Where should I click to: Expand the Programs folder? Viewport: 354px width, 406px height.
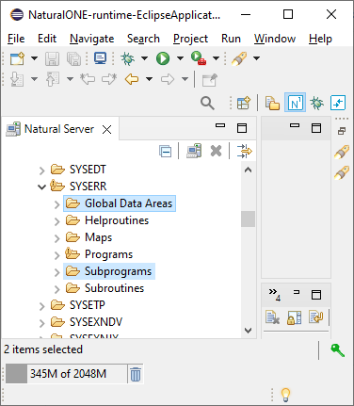[x=56, y=255]
